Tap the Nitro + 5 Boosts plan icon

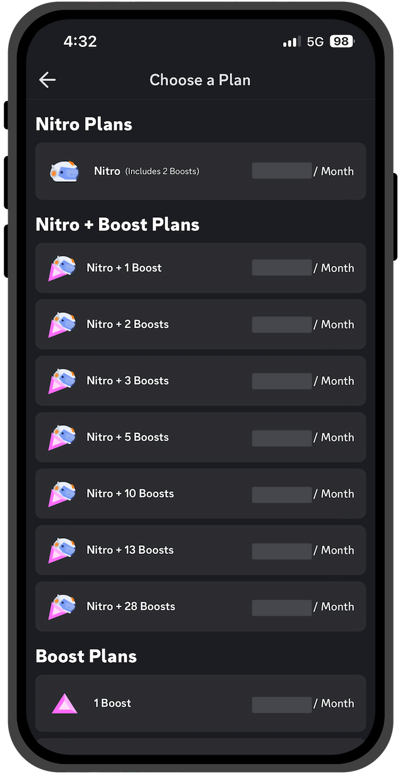(x=62, y=437)
